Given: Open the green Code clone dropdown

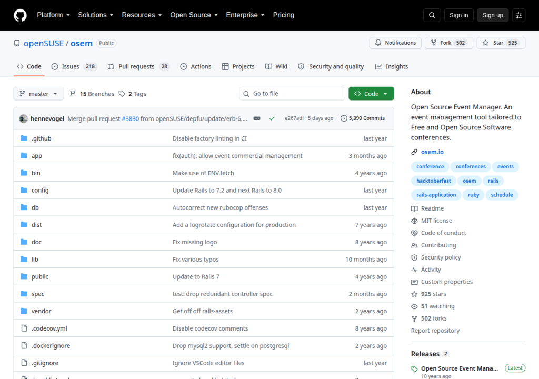Looking at the screenshot, I should point(371,94).
